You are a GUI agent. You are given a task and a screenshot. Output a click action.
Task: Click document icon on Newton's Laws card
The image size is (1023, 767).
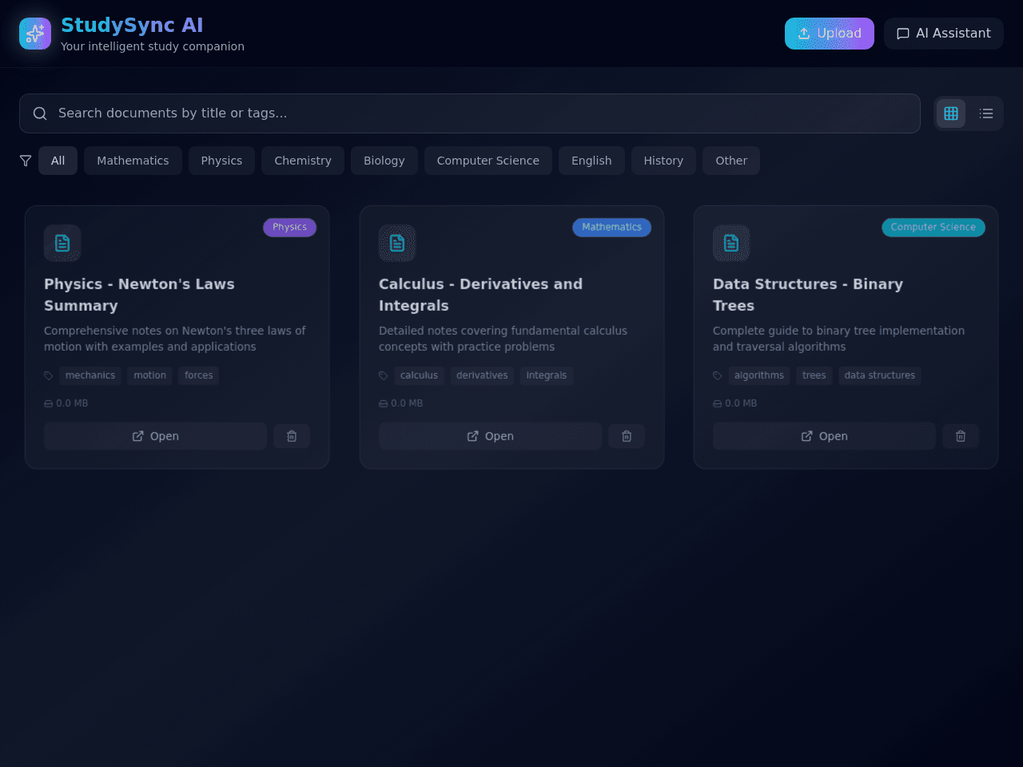(62, 243)
